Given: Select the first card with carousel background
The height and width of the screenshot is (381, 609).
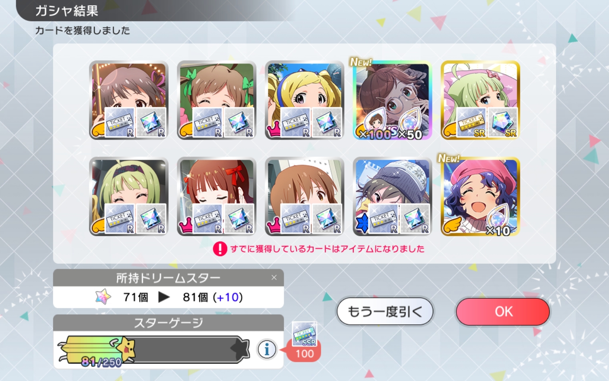Looking at the screenshot, I should pos(128,100).
